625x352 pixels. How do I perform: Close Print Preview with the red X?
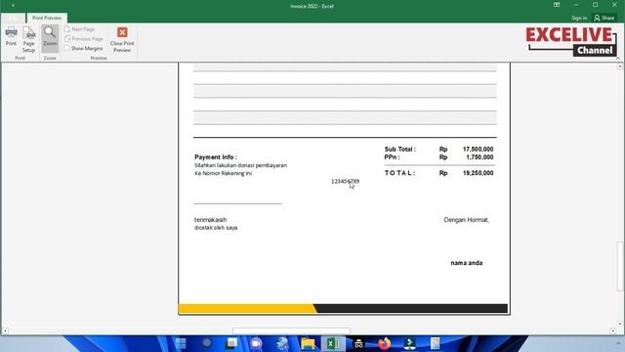pyautogui.click(x=122, y=39)
